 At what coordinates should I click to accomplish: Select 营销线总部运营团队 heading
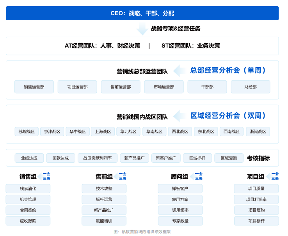tap(142, 71)
